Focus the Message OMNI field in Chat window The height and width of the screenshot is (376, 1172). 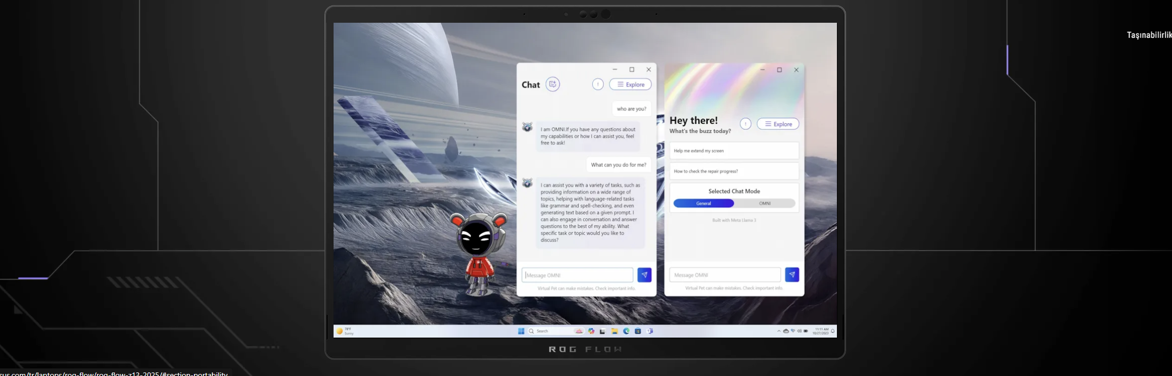tap(577, 275)
